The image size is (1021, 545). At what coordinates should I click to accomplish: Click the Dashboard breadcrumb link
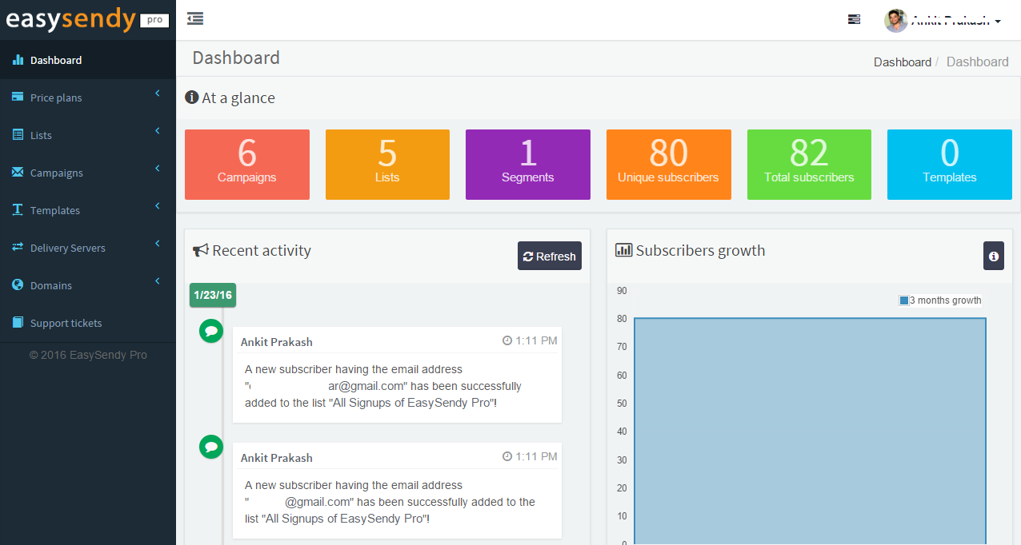tap(902, 62)
